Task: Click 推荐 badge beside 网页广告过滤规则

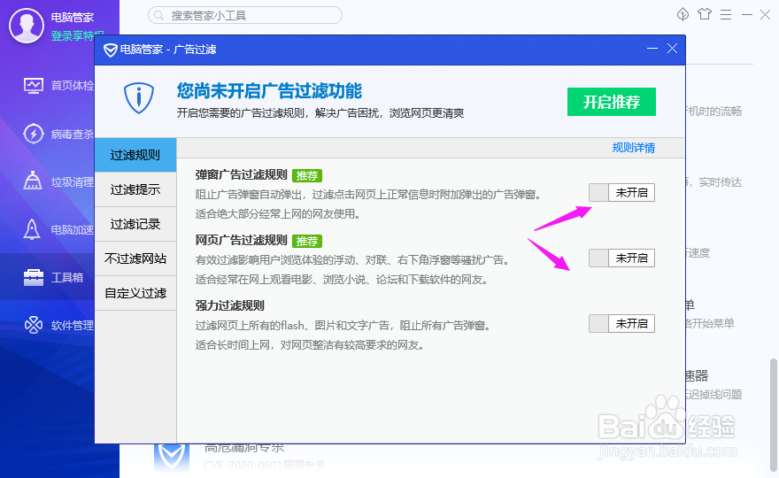Action: point(307,241)
